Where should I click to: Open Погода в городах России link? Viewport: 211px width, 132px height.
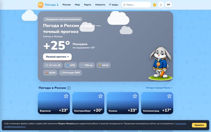point(159,88)
